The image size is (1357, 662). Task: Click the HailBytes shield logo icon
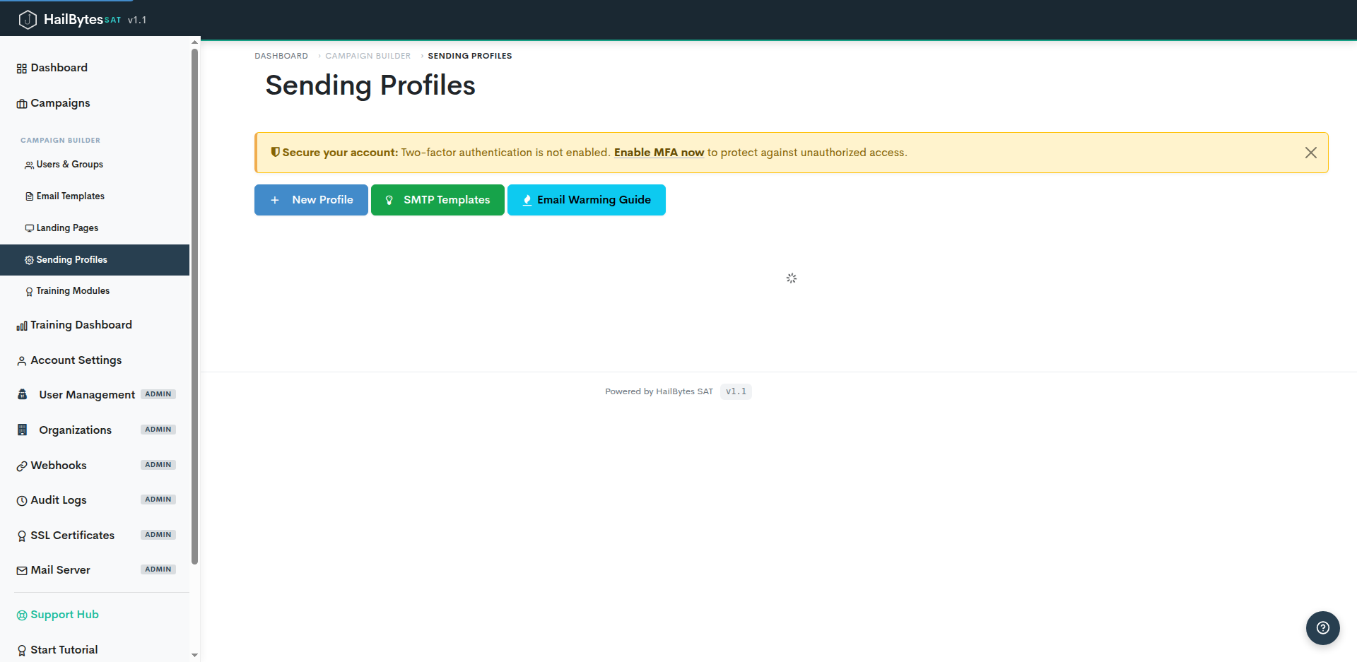pyautogui.click(x=27, y=20)
